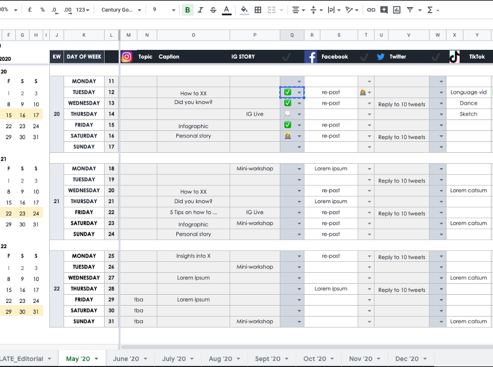Open the cell borders tool

tap(258, 10)
